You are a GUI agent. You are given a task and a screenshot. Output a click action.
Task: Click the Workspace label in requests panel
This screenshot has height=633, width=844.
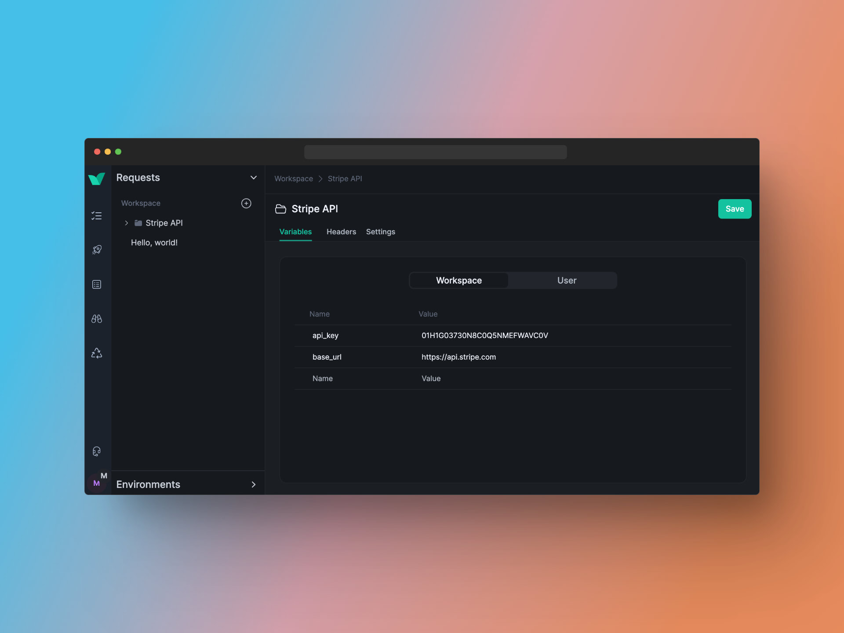(141, 203)
